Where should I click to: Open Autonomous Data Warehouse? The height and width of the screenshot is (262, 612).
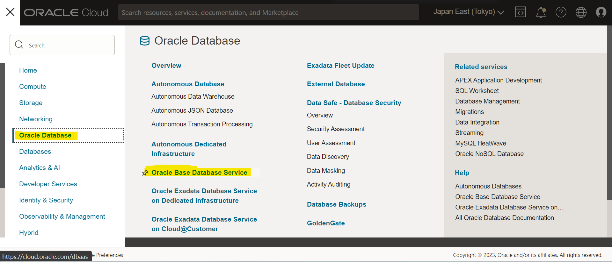coord(193,96)
